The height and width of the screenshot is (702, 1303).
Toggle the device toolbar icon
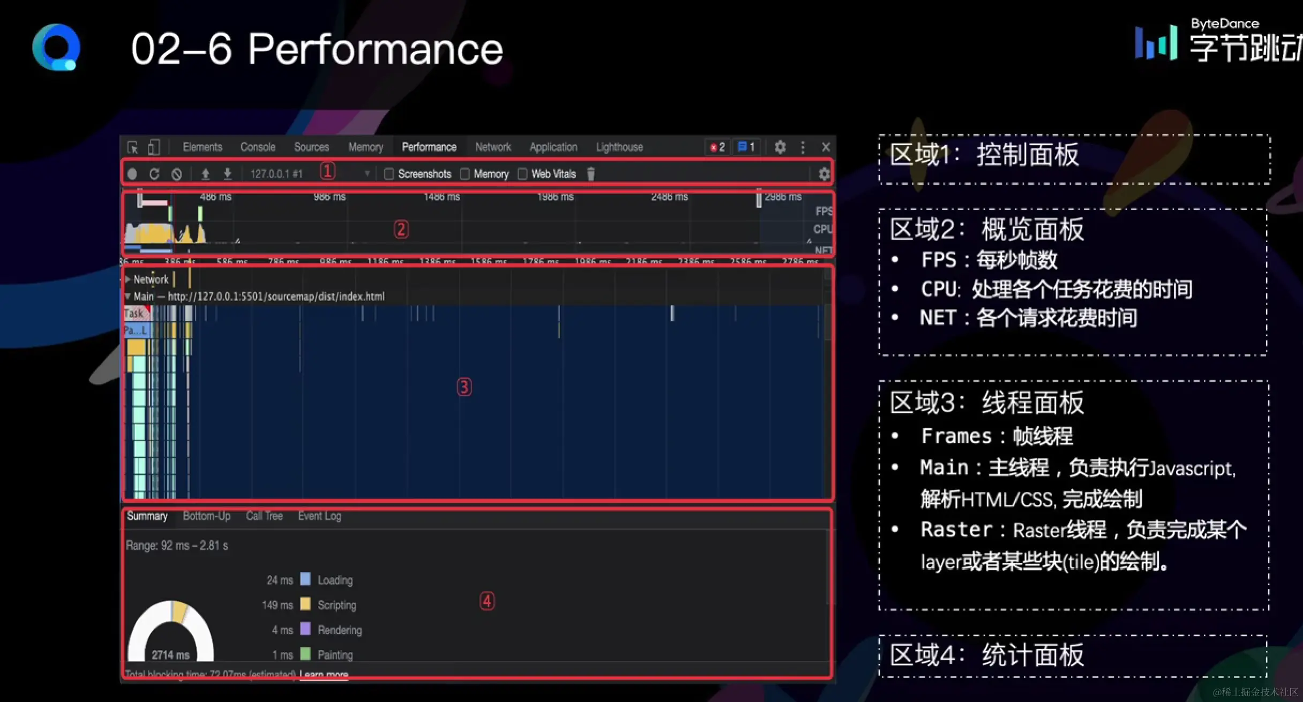[x=154, y=147]
